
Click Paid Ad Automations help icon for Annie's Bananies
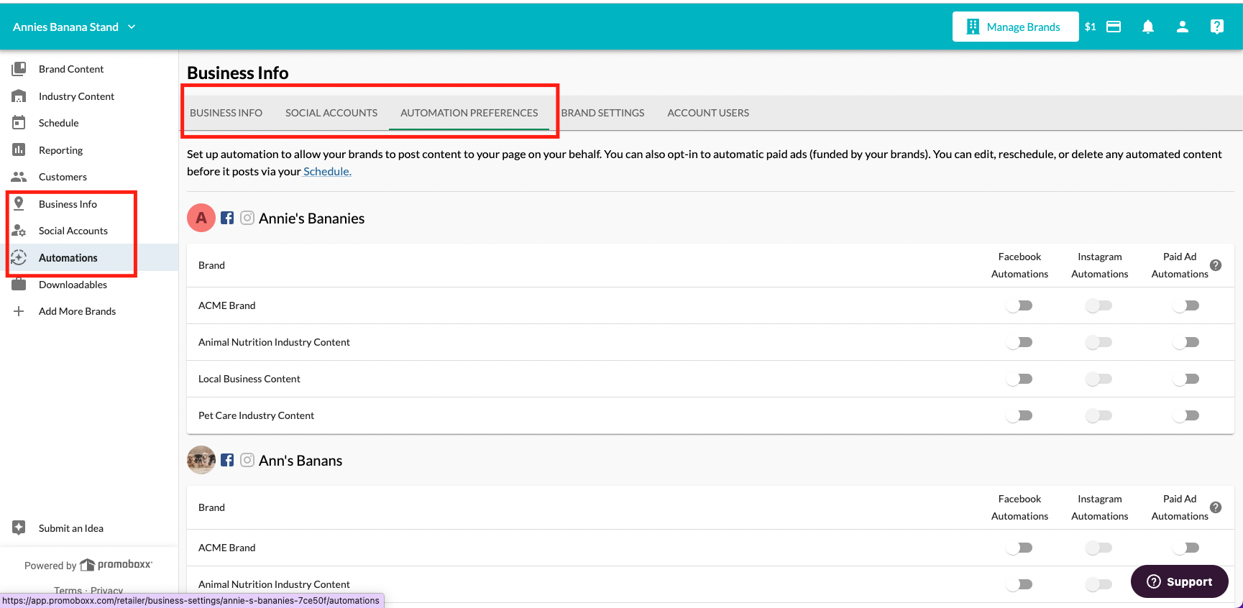1216,265
